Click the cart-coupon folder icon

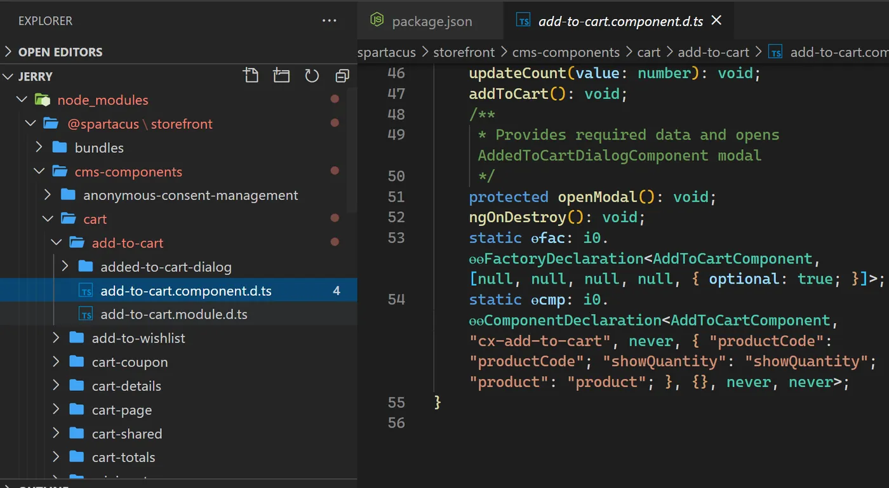pos(77,362)
